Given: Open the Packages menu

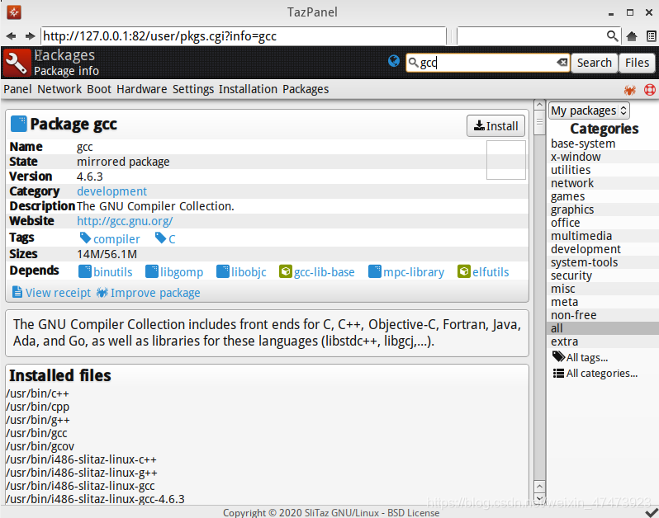Looking at the screenshot, I should pyautogui.click(x=306, y=89).
